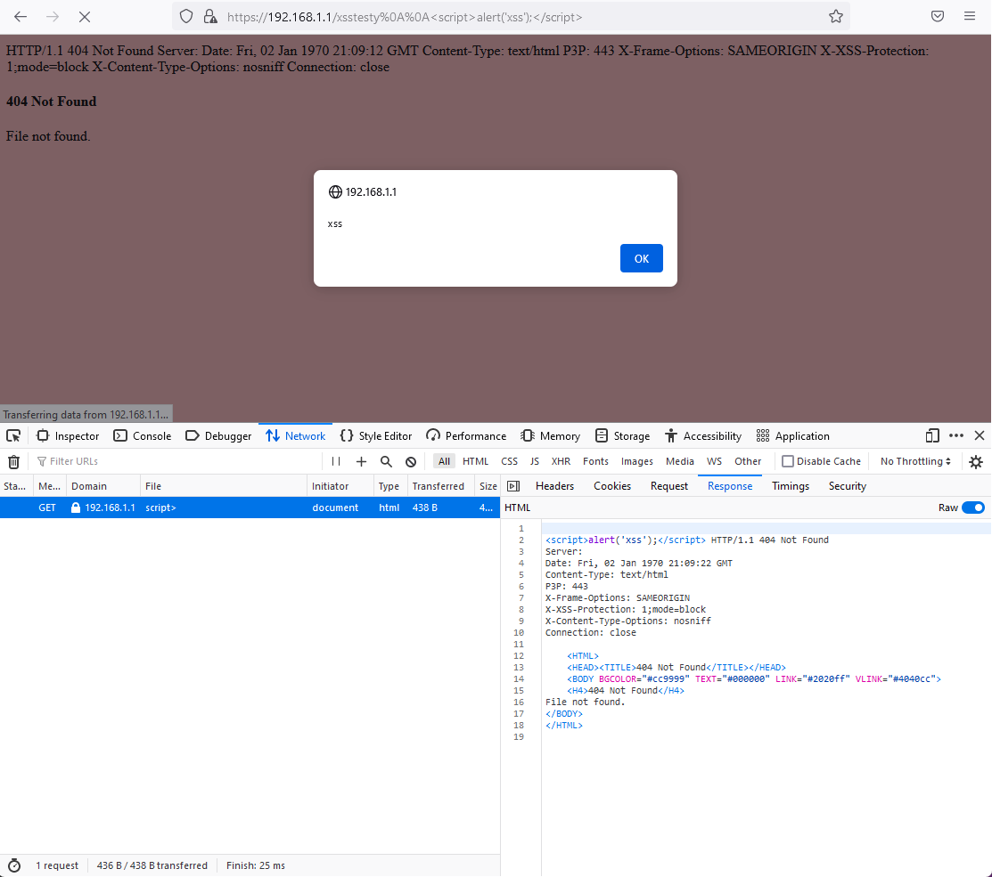
Task: Switch to the Console tab
Action: [143, 436]
